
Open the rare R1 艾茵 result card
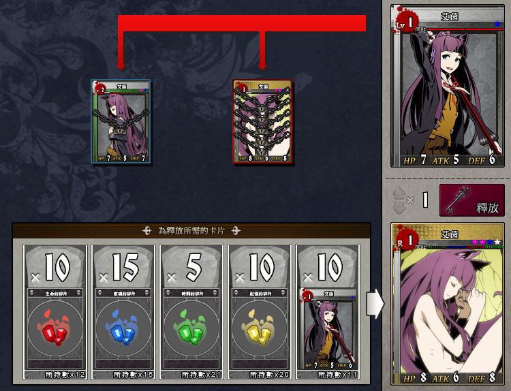click(x=448, y=304)
